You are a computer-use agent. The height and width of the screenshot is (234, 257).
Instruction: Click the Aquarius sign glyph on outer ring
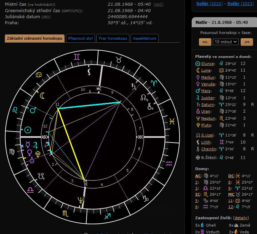tap(169, 163)
